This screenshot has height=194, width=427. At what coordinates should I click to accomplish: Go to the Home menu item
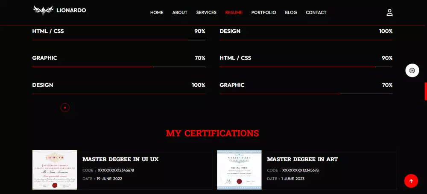tap(157, 12)
